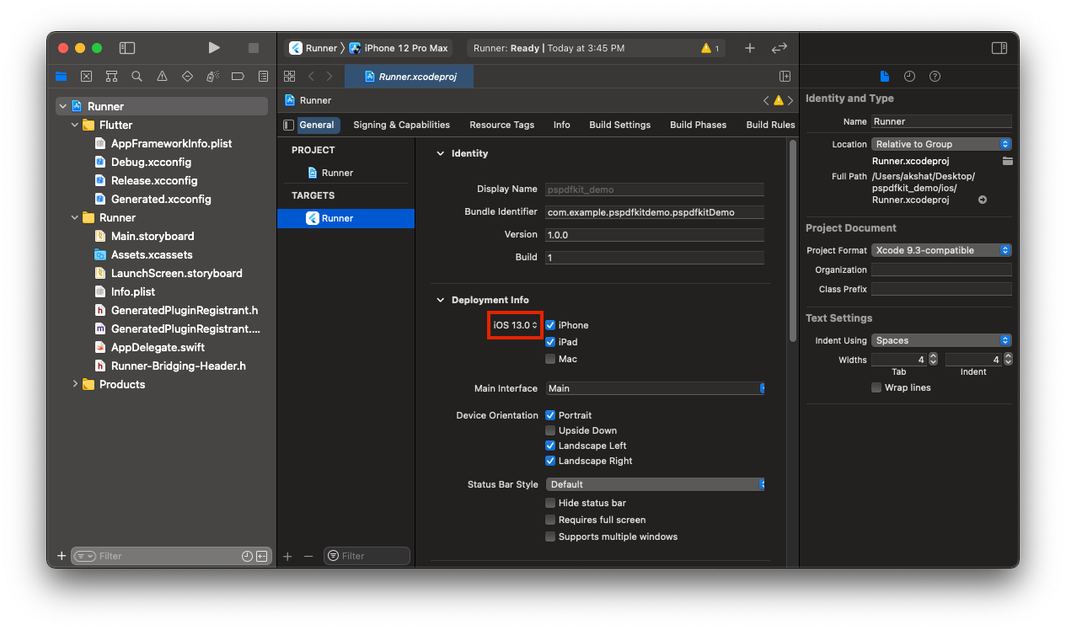Screen dimensions: 1066x630
Task: Open the Breakpoint navigator
Action: click(x=238, y=77)
